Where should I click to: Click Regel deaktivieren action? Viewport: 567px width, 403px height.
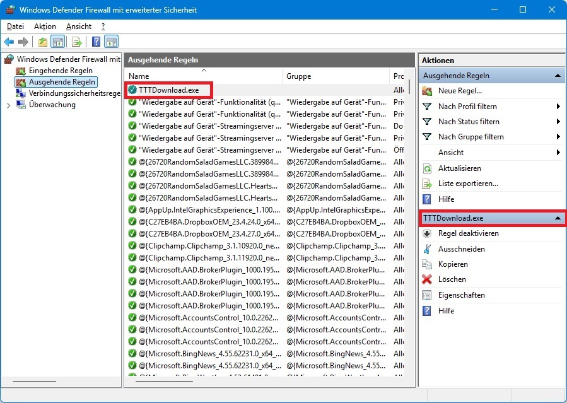point(468,233)
